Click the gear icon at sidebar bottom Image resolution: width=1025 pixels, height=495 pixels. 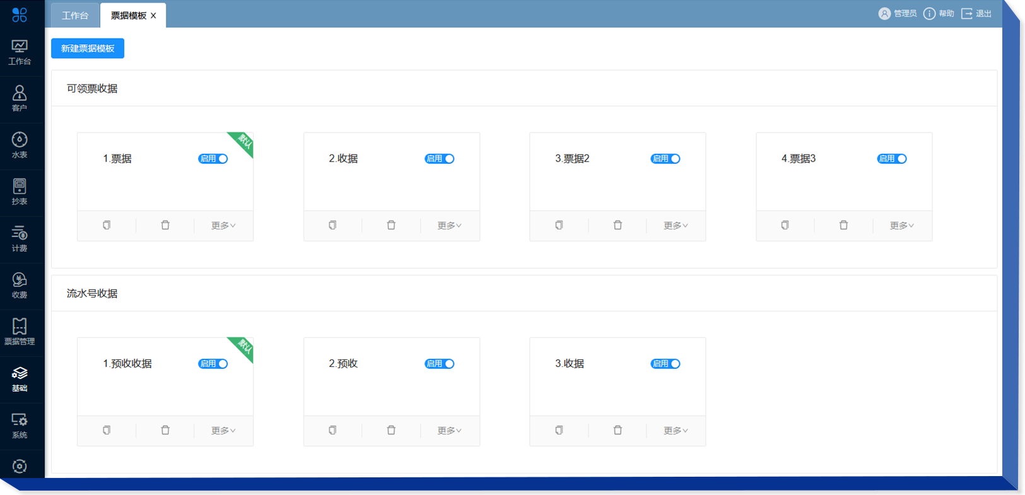[x=20, y=466]
